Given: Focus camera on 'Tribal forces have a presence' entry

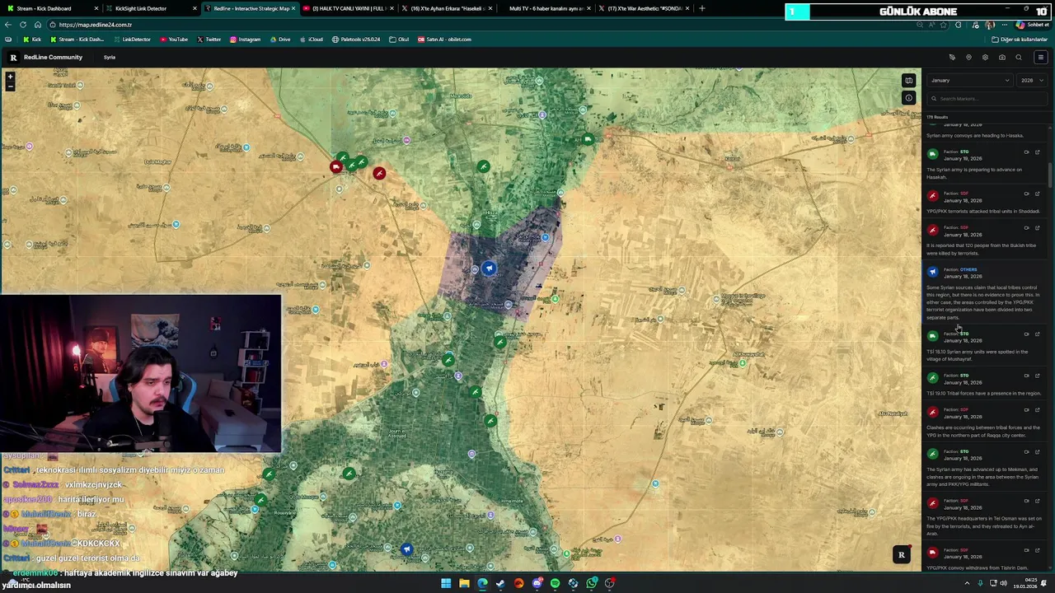Looking at the screenshot, I should point(1026,376).
